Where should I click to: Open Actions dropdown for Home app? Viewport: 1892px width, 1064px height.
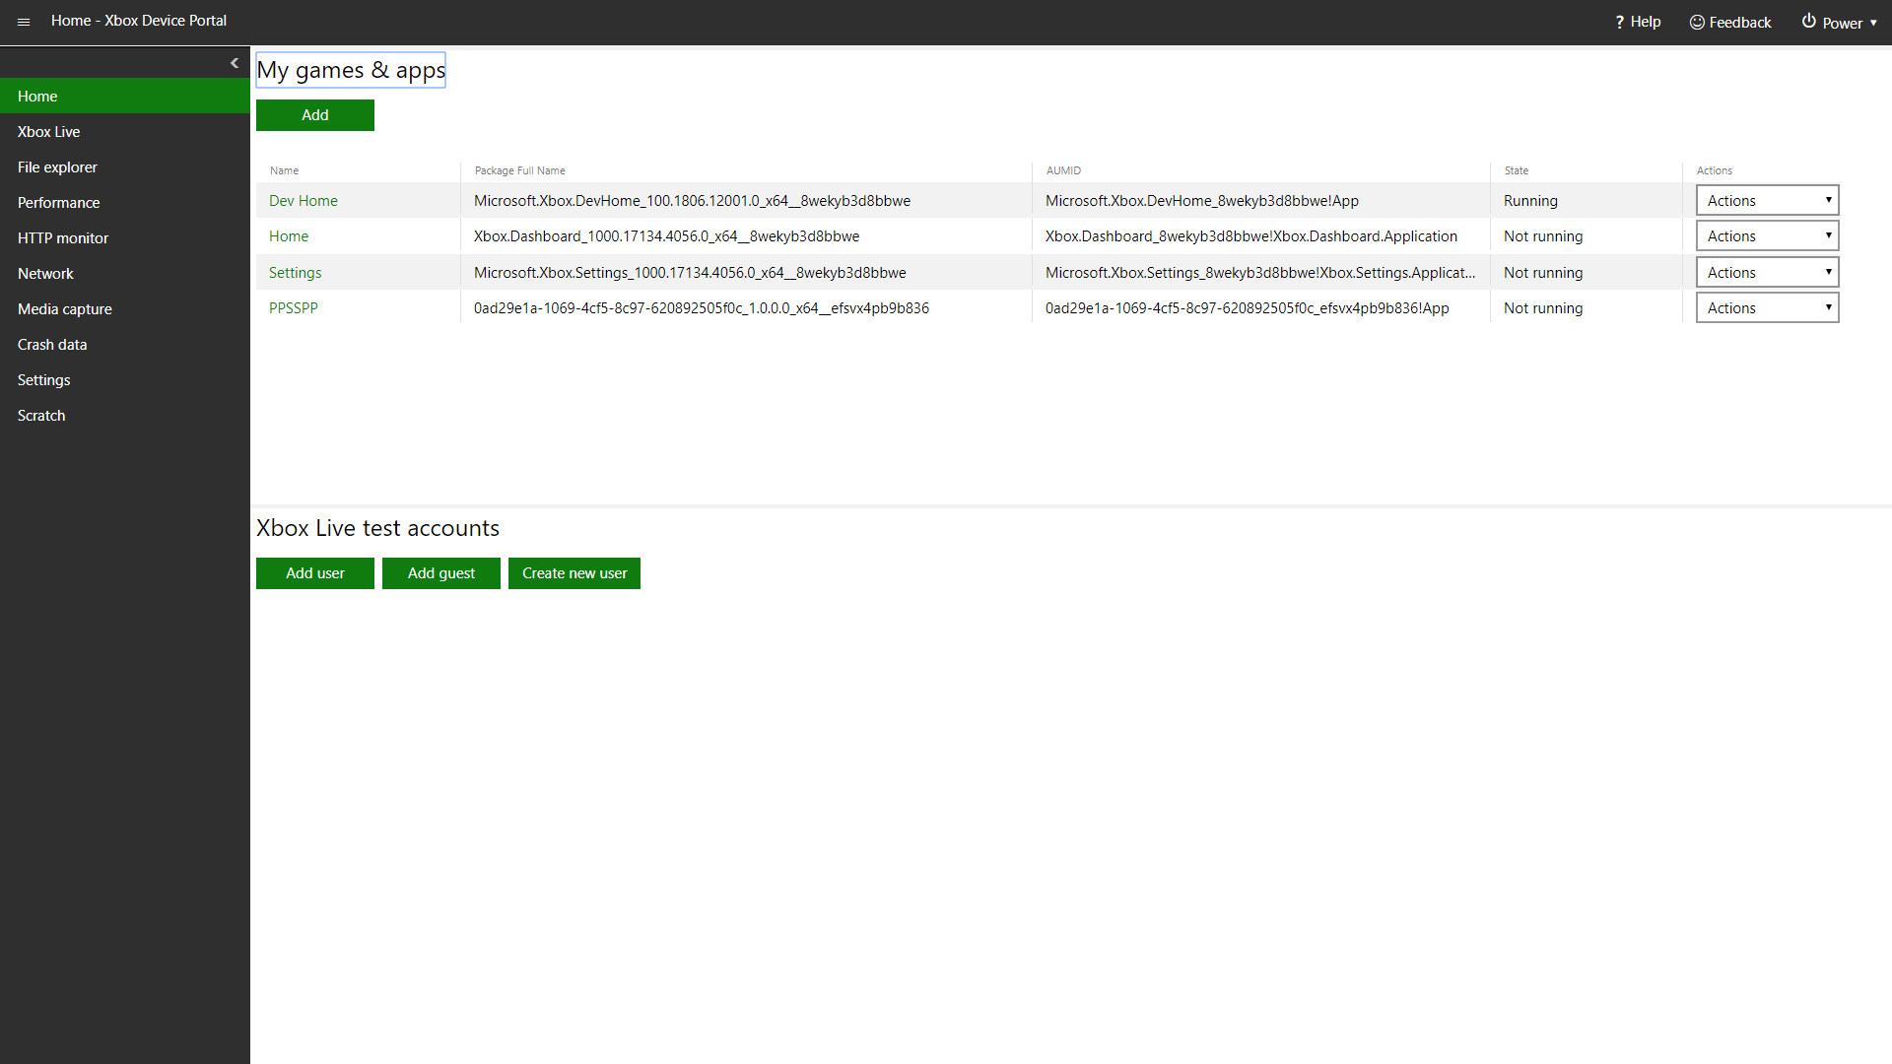point(1767,236)
